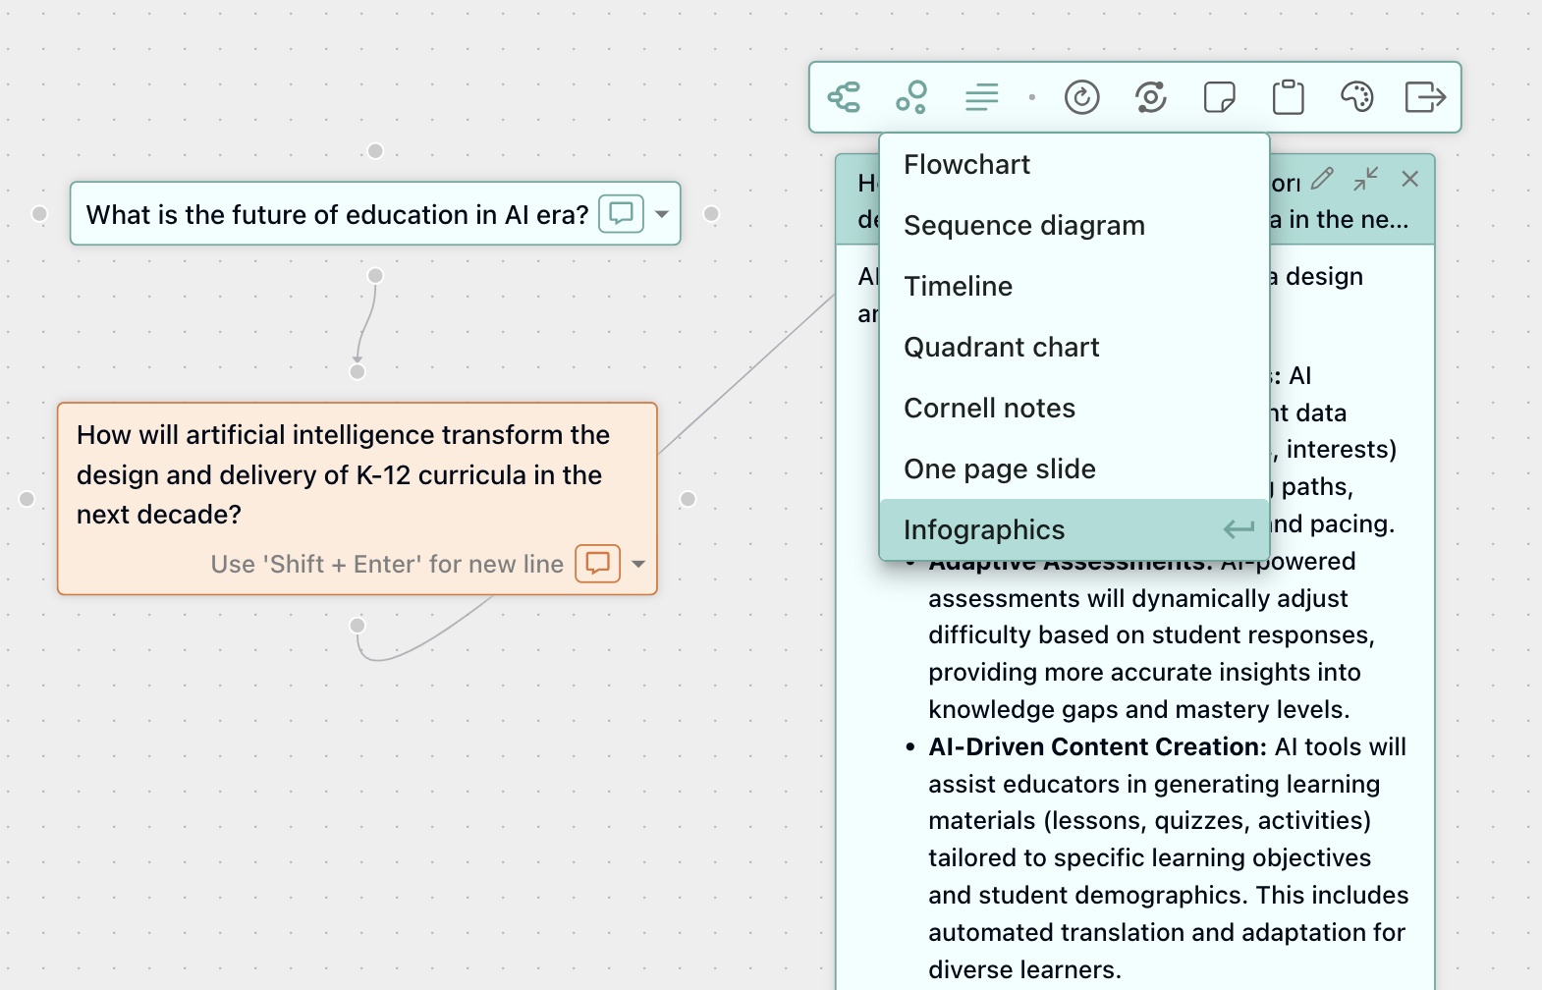The height and width of the screenshot is (990, 1542).
Task: Create a sticky note using the toolbar icon
Action: [x=1219, y=97]
